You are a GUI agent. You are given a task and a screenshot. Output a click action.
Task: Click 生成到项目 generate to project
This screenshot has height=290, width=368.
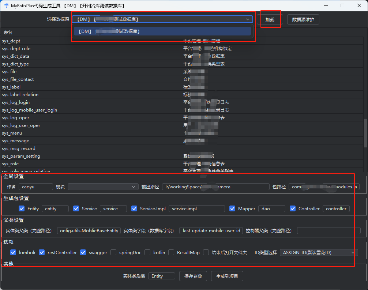click(x=227, y=276)
